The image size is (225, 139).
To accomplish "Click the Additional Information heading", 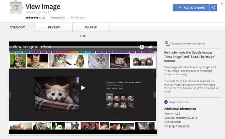I will click(x=180, y=109).
